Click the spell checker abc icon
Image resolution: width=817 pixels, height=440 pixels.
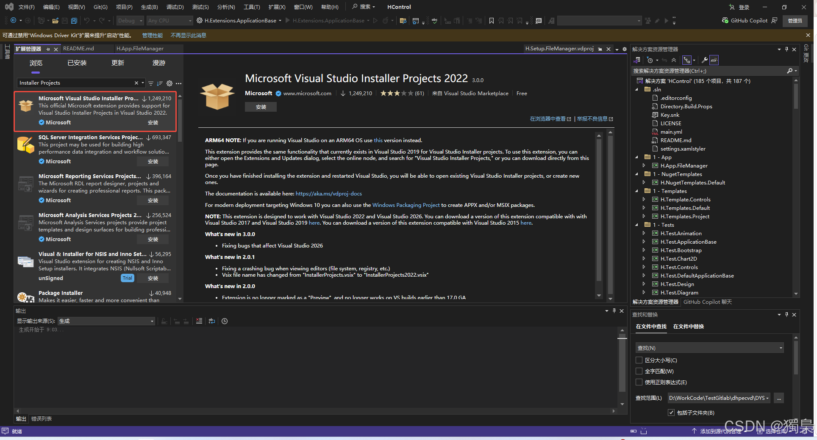434,20
